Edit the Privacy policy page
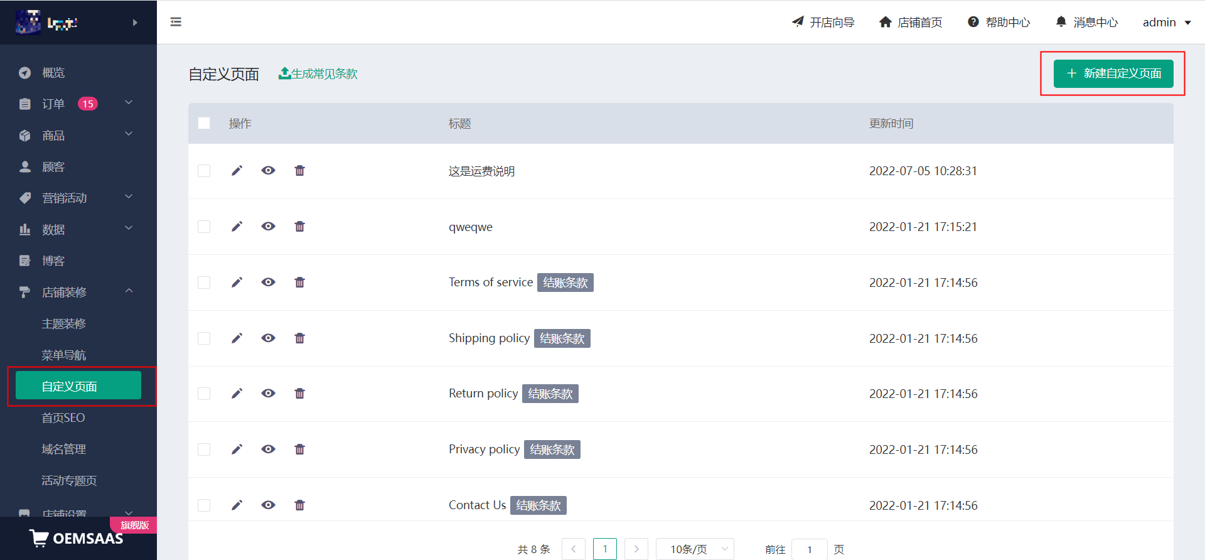The image size is (1205, 560). (237, 450)
